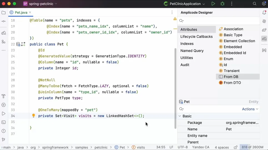Select the Named Query category
The width and height of the screenshot is (268, 150).
click(x=196, y=51)
